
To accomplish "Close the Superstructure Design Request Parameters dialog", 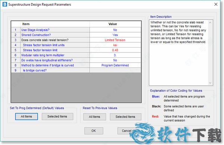I will (216, 4).
